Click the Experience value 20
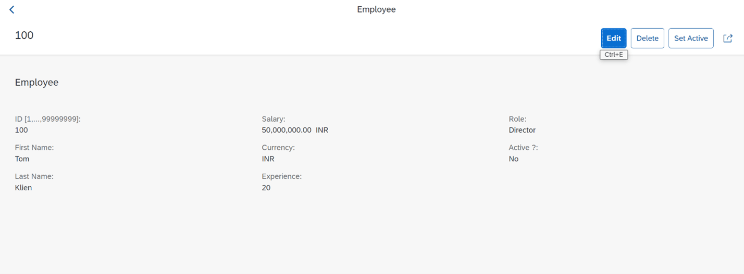This screenshot has width=744, height=274. coord(266,188)
